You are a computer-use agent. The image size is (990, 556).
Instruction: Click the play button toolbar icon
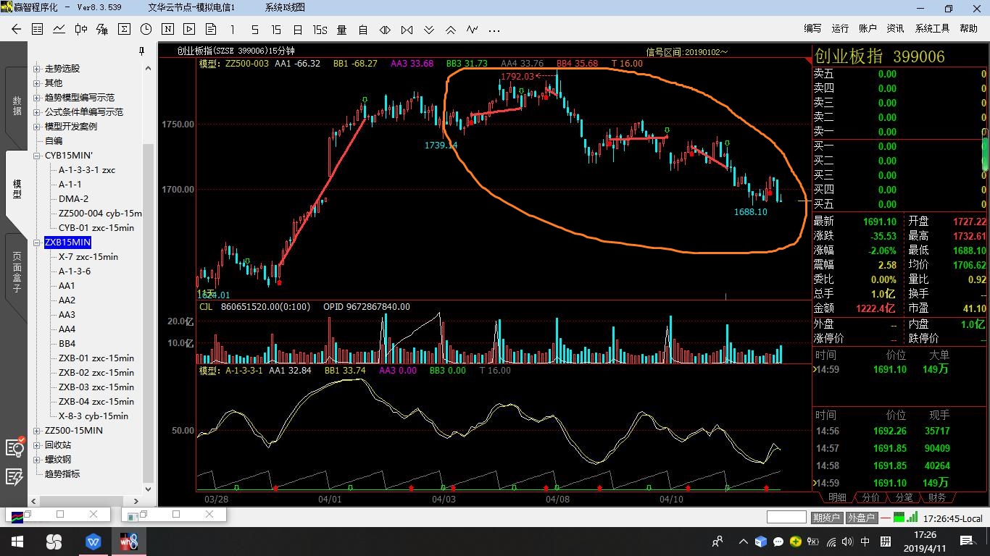189,30
